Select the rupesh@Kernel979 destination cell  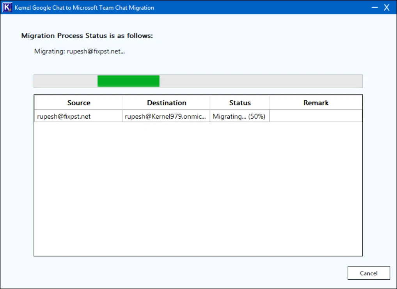tap(166, 116)
